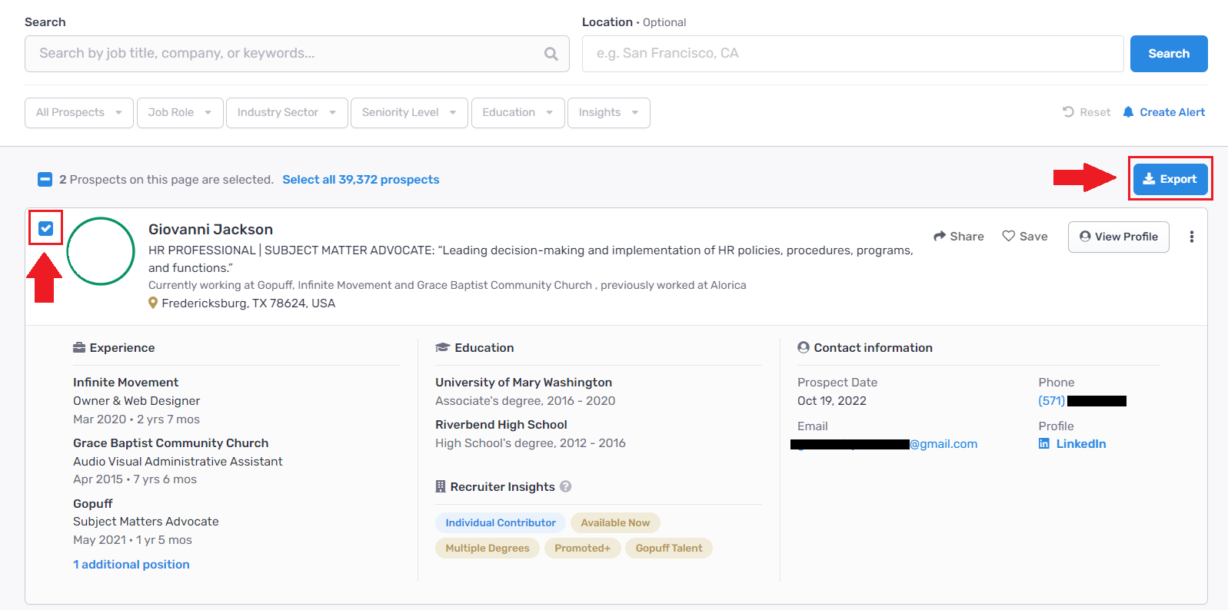
Task: Click the Experience briefcase icon
Action: click(x=79, y=348)
